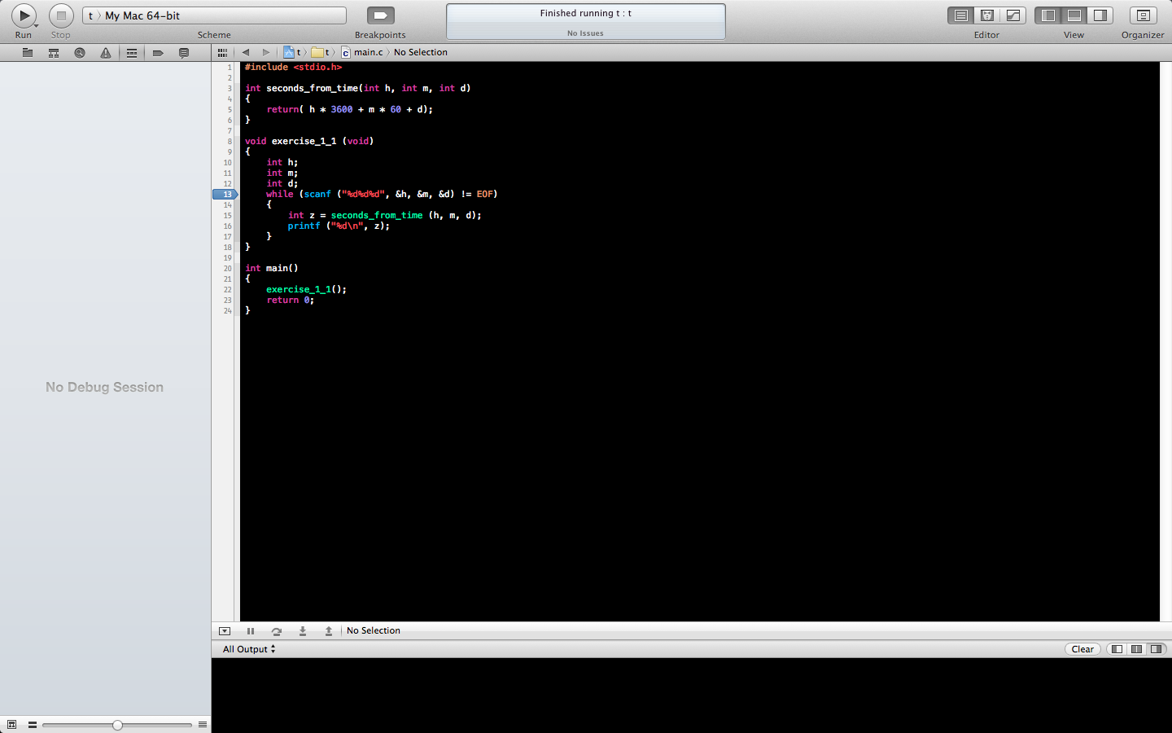The image size is (1172, 733).
Task: Click the 'Finished running t : t' status
Action: click(x=586, y=13)
